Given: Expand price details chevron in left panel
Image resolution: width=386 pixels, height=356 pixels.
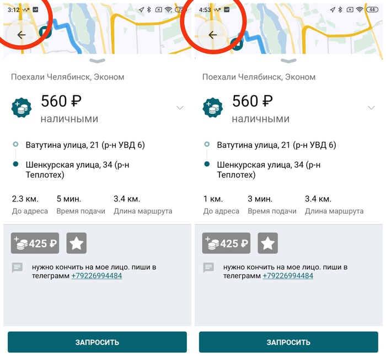Looking at the screenshot, I should [180, 108].
